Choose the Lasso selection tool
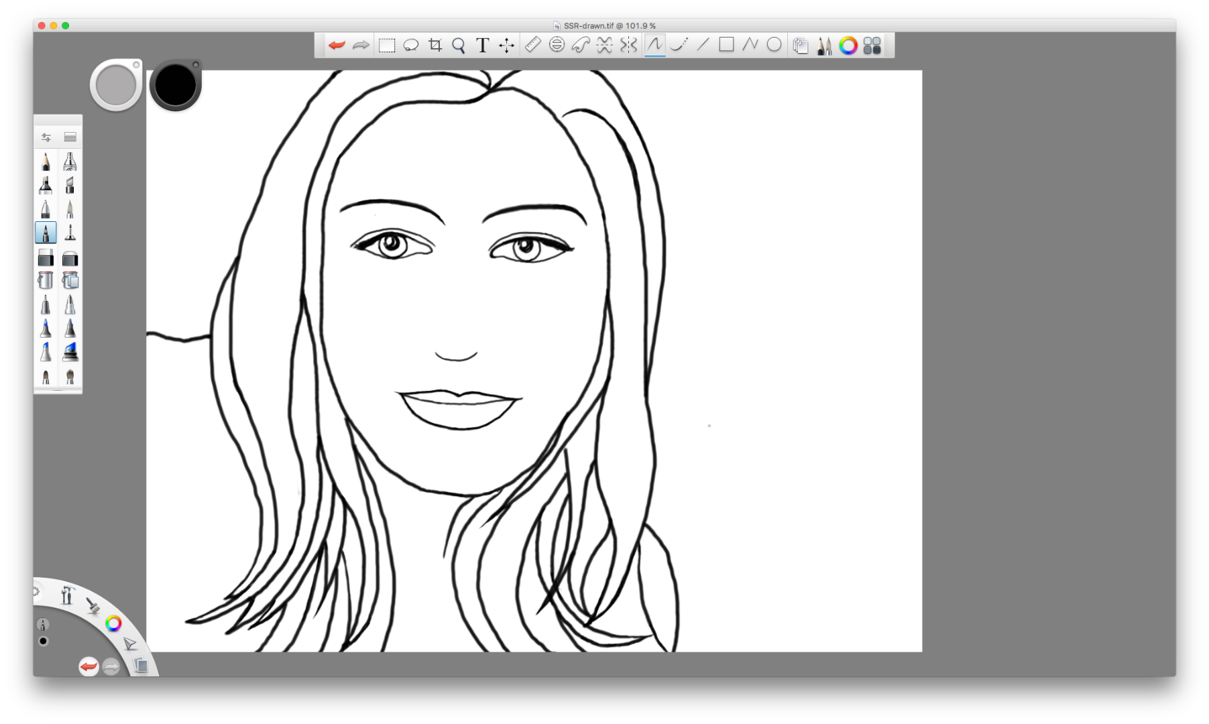 pyautogui.click(x=410, y=46)
